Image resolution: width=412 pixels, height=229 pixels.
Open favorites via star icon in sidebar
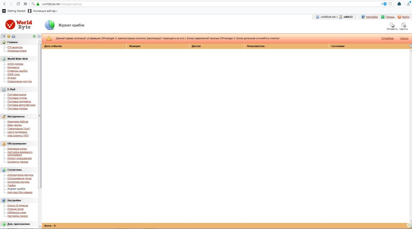click(9, 37)
